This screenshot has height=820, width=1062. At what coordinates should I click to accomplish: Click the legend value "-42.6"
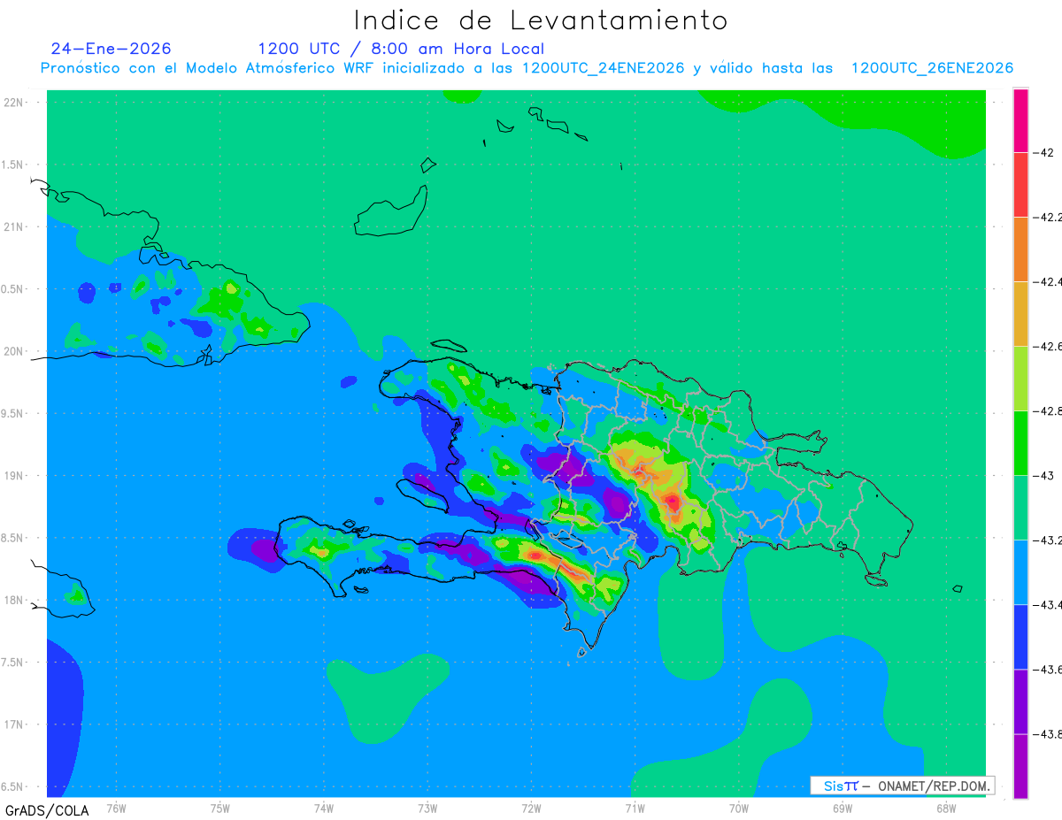click(1050, 347)
